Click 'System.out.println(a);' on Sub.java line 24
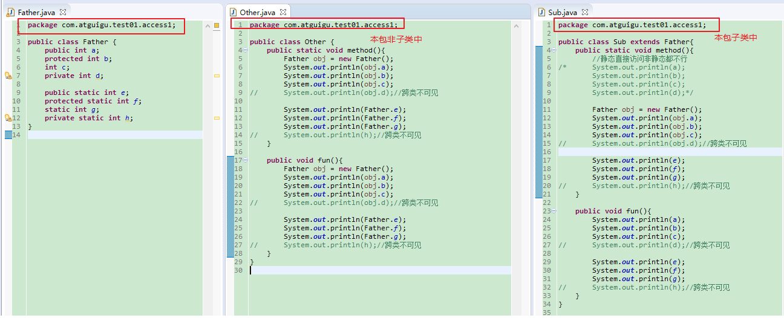The height and width of the screenshot is (318, 784). click(639, 219)
